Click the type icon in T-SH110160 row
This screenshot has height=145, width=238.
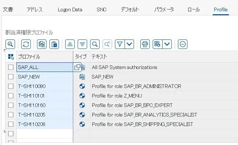tap(82, 105)
